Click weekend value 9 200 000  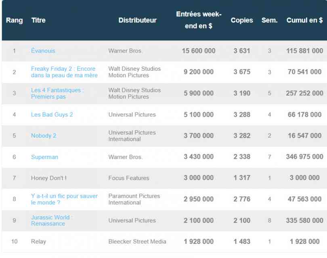[199, 72]
